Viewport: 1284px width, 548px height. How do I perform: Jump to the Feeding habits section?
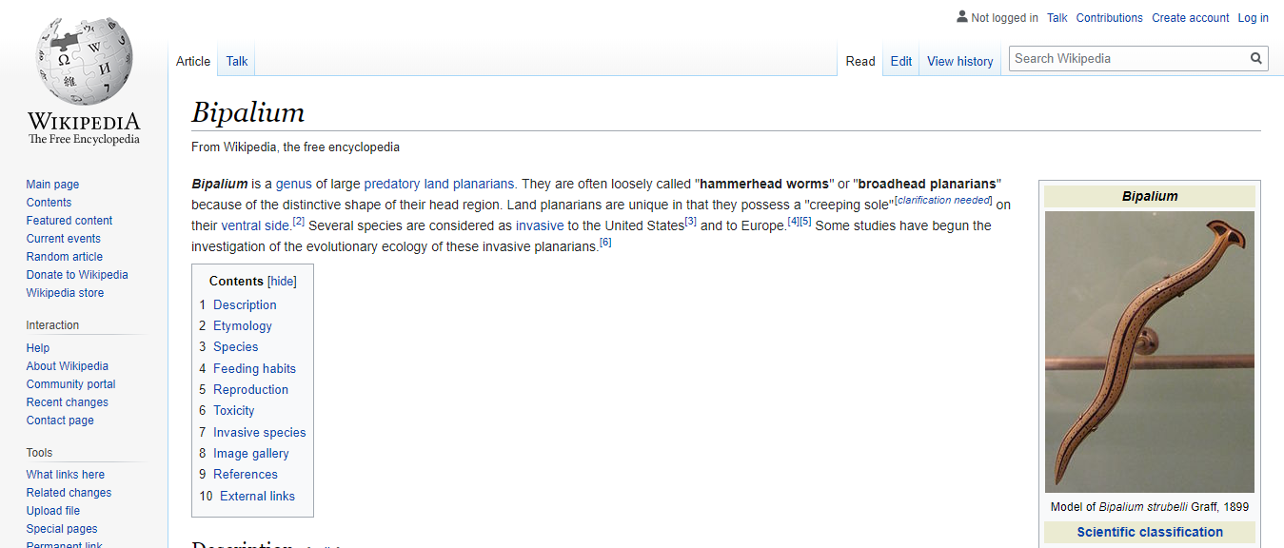click(x=254, y=368)
